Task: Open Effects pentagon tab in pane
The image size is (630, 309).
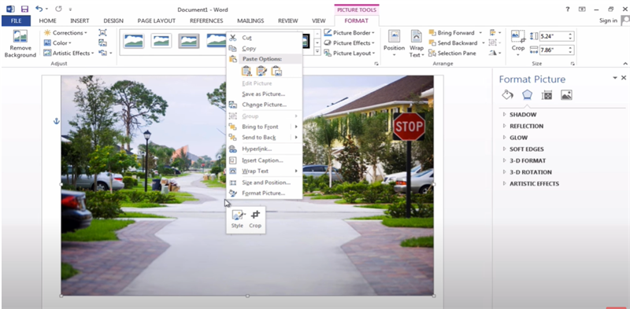Action: (x=527, y=95)
